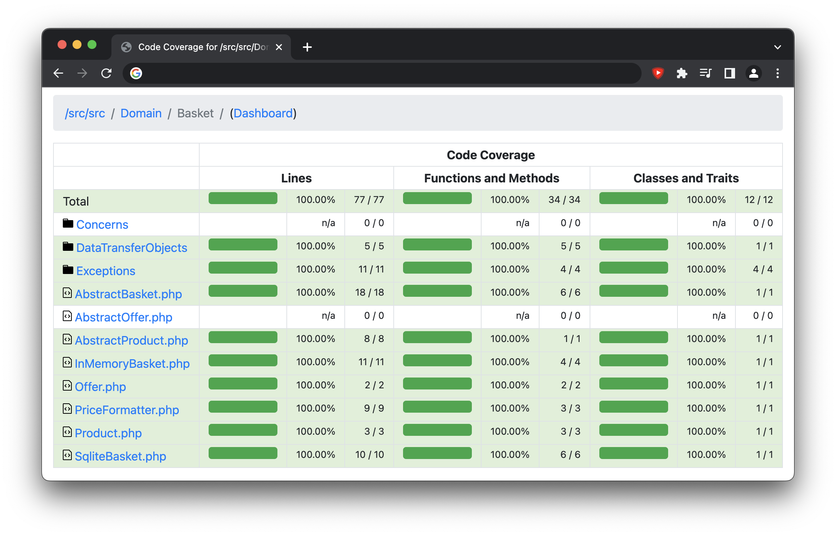Click the macOS yellow minimize window button

[77, 45]
